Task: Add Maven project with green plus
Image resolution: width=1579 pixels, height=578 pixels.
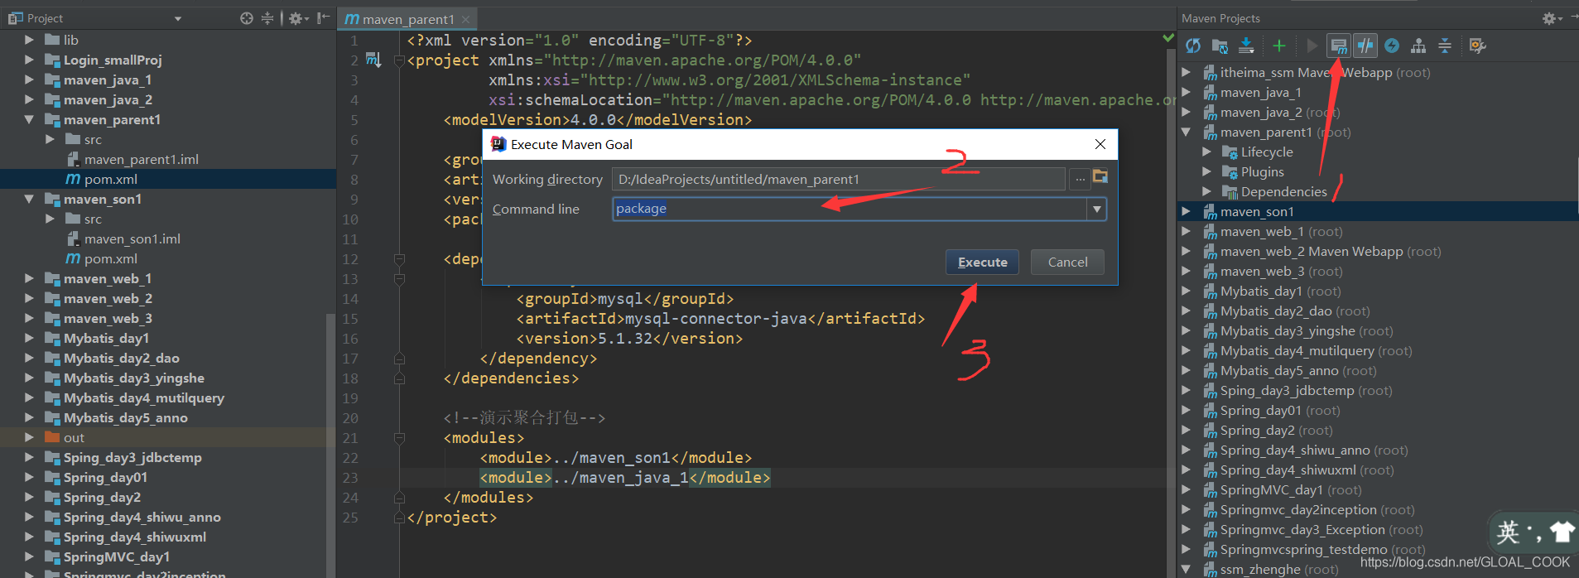Action: [x=1279, y=46]
